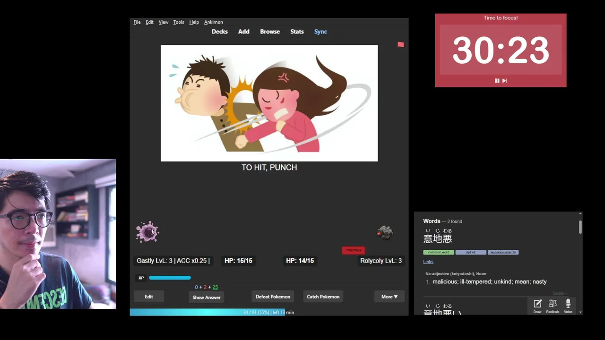Click the 'TO HIT, PUNCH' card text
Image resolution: width=605 pixels, height=340 pixels.
[x=269, y=168]
